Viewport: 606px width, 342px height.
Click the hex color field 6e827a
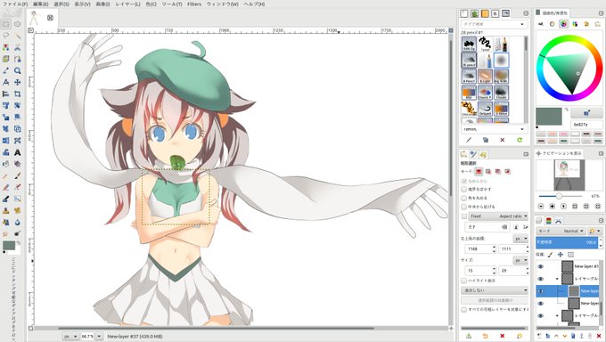586,125
